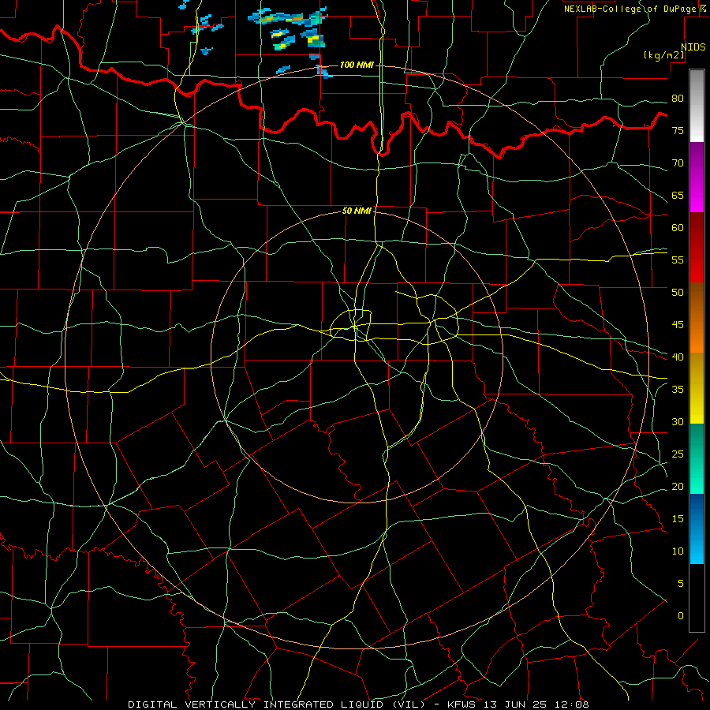Pick the magenta segment of the color bar
Screen dimensions: 710x710
click(697, 177)
